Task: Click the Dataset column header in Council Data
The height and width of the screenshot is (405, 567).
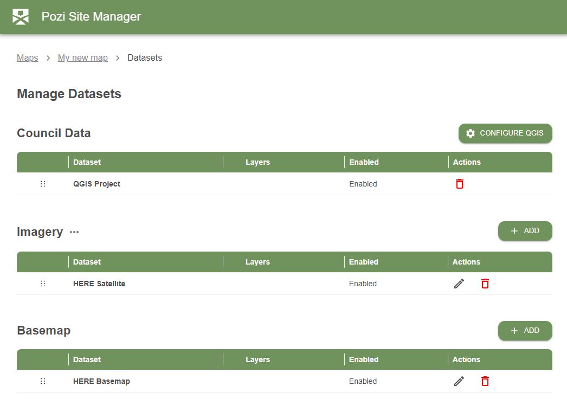Action: 87,162
